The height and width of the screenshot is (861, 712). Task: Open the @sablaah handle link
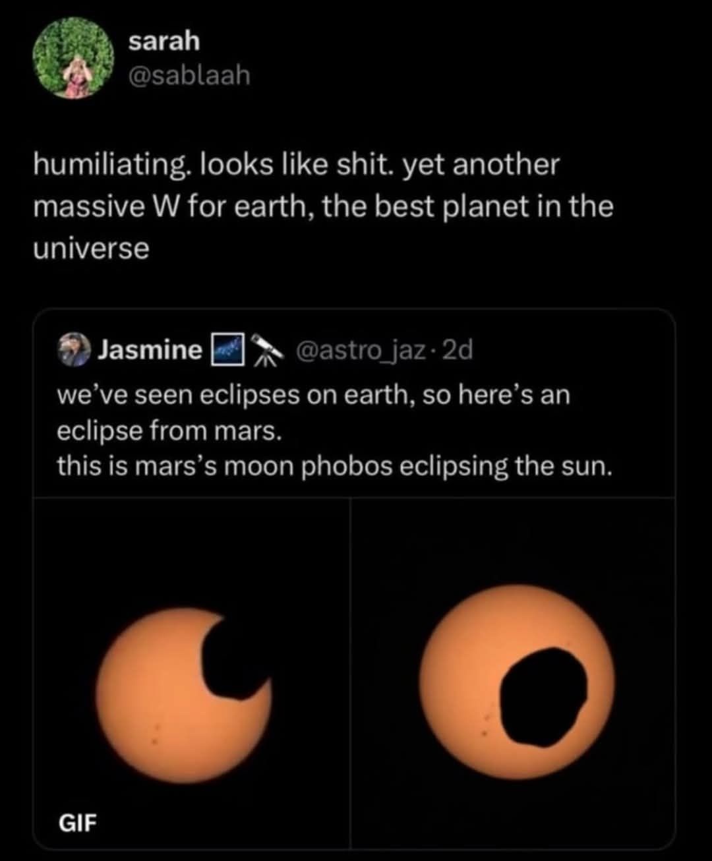(189, 75)
